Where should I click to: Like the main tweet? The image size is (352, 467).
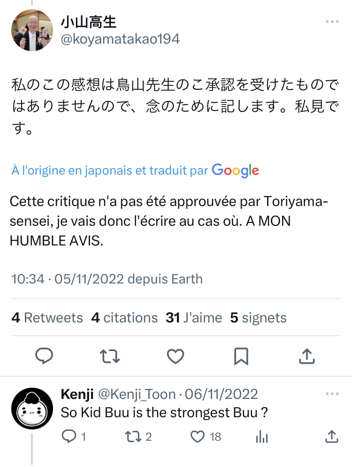click(176, 357)
